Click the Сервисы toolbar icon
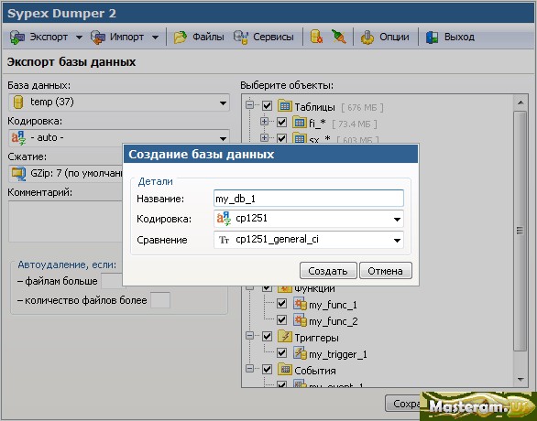 pyautogui.click(x=241, y=37)
